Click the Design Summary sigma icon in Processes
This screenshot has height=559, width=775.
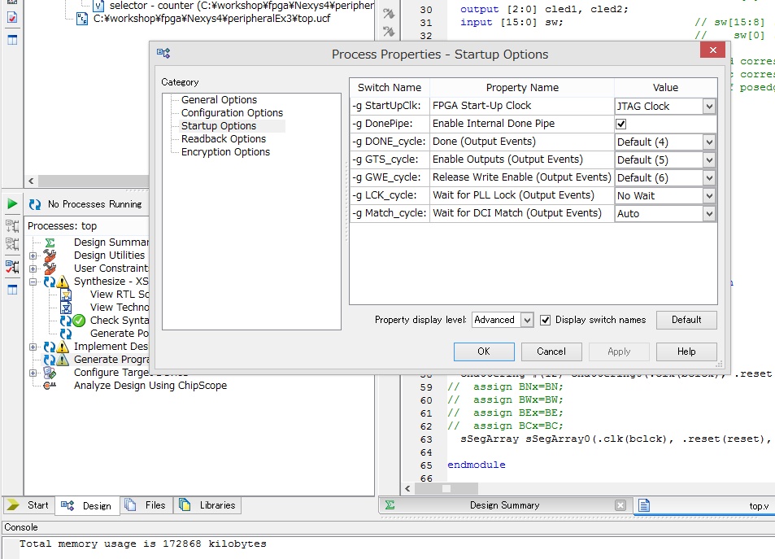pos(50,242)
